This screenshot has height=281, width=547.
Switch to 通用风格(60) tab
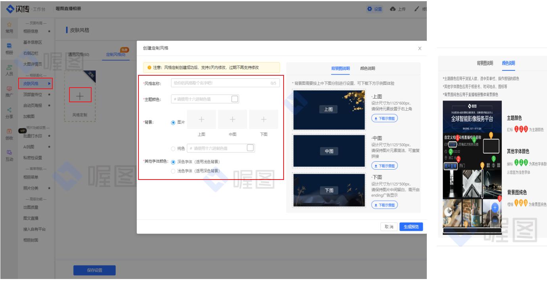79,55
